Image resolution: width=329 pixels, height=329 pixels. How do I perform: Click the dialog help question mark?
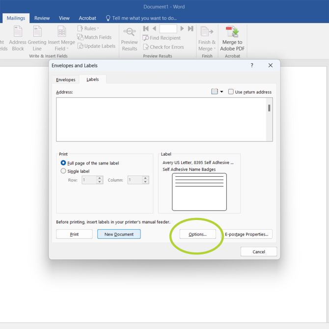(x=252, y=65)
